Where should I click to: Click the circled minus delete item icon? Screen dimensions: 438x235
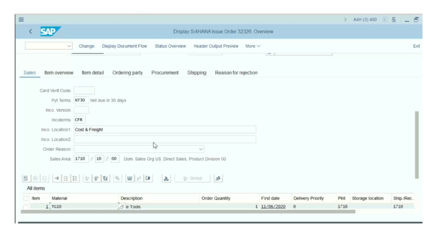click(44, 178)
